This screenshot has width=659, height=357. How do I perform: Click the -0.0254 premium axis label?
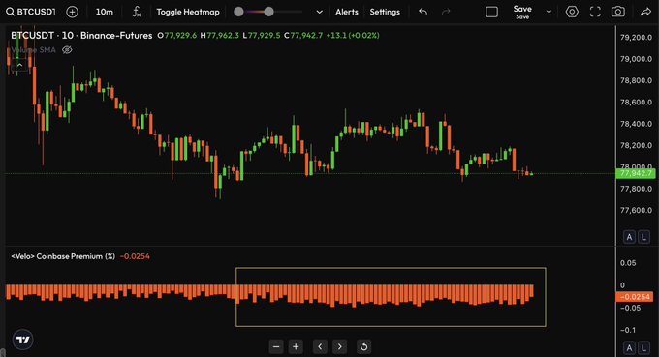(635, 297)
